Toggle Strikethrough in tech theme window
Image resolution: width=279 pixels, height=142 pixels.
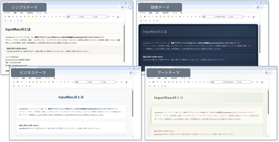pyautogui.click(x=192, y=17)
